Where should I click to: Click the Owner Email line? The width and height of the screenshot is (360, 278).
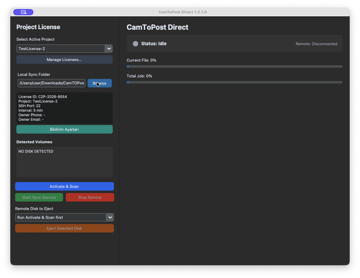(31, 120)
